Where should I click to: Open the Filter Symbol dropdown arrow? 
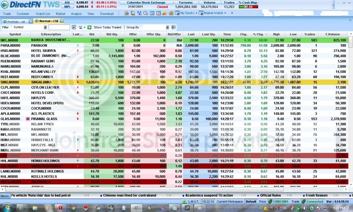[45, 27]
